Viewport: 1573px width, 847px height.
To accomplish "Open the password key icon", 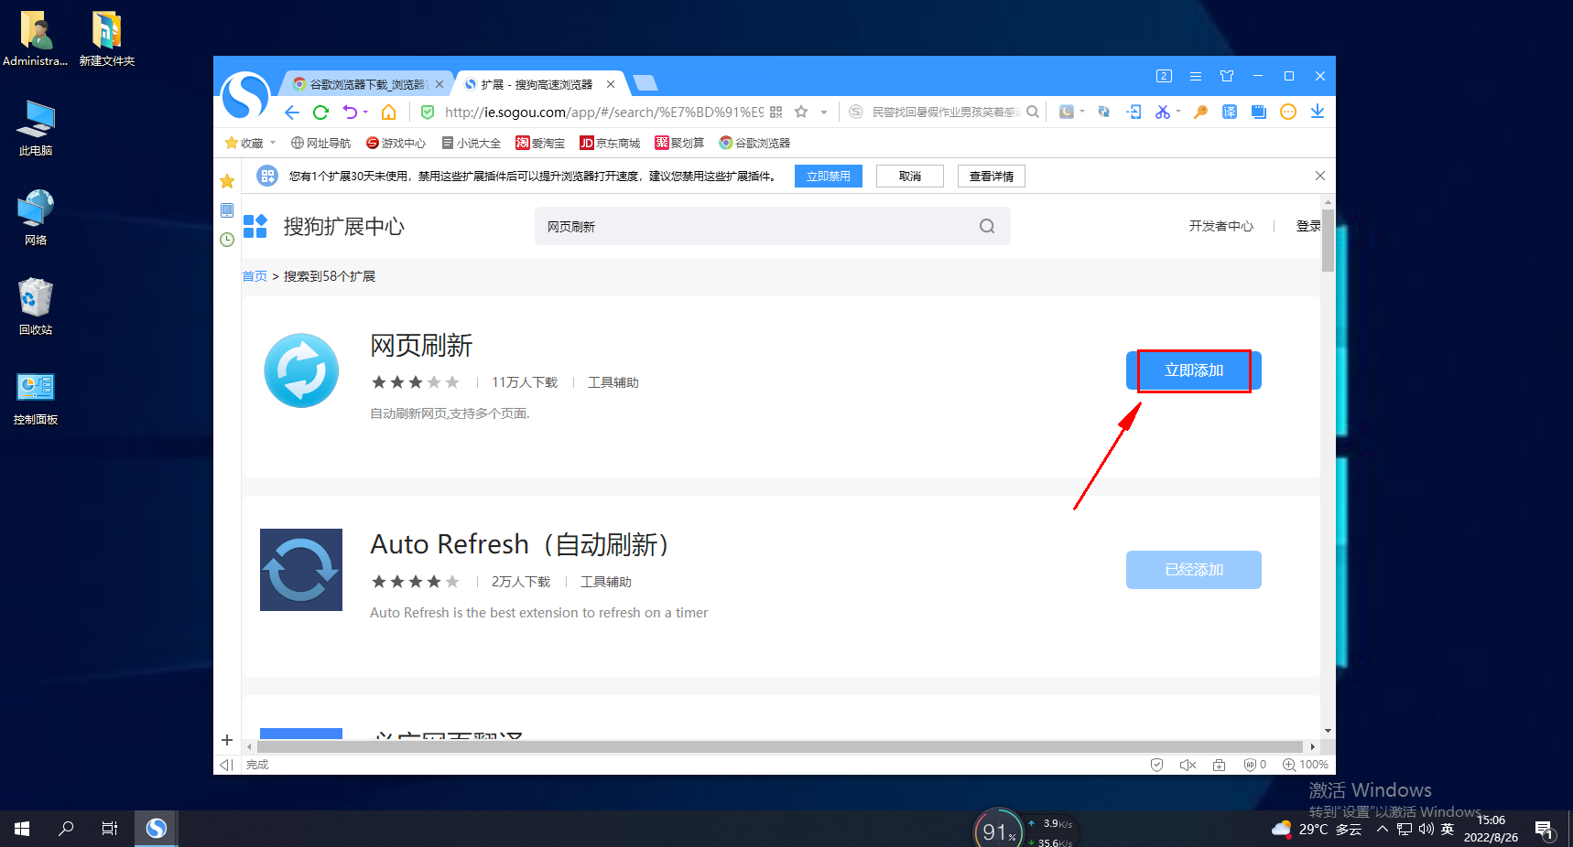I will pyautogui.click(x=1200, y=112).
